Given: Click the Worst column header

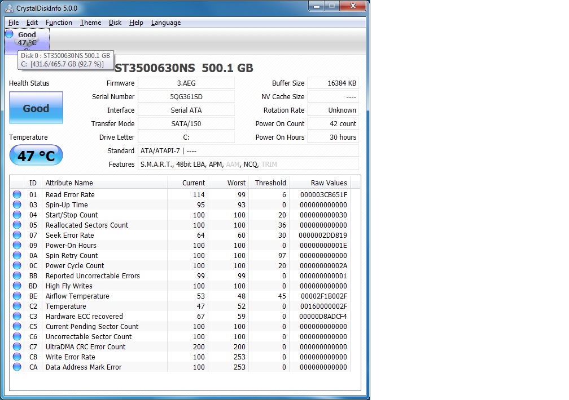Looking at the screenshot, I should [228, 183].
